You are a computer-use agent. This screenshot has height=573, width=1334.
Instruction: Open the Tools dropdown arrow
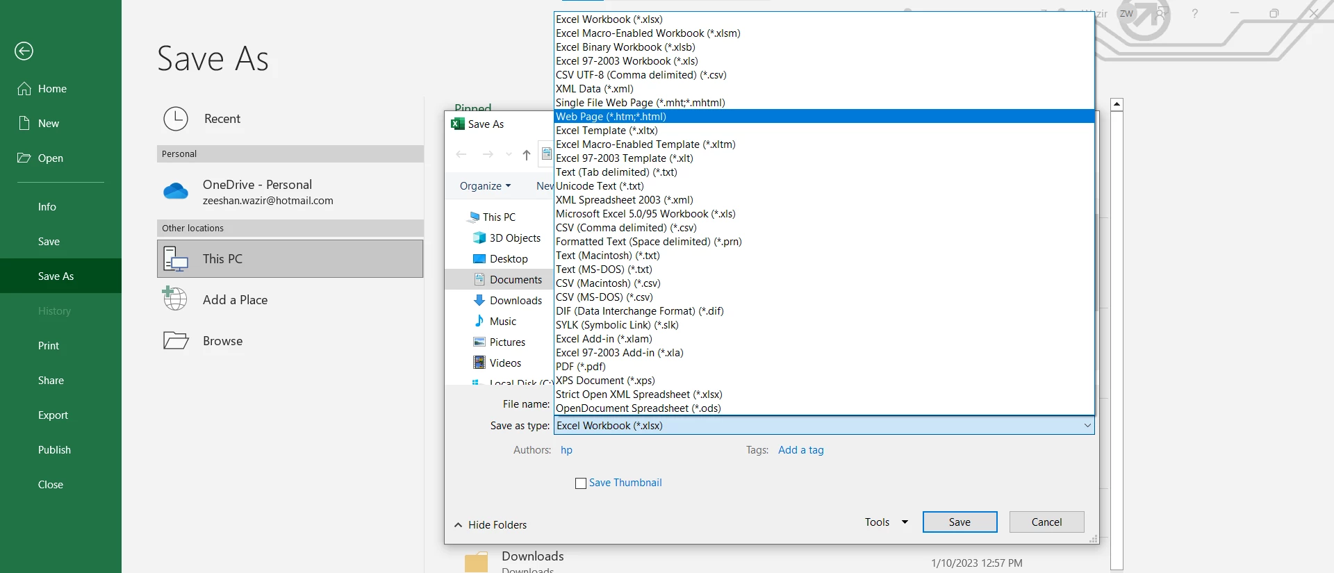click(x=905, y=522)
